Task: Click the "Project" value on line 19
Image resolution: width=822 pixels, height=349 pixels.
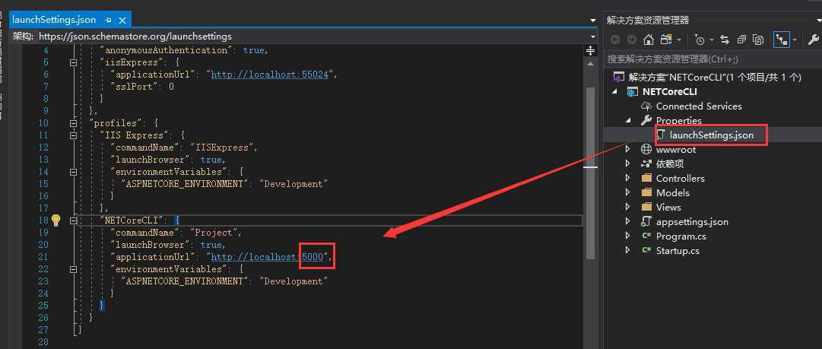Action: (x=215, y=232)
